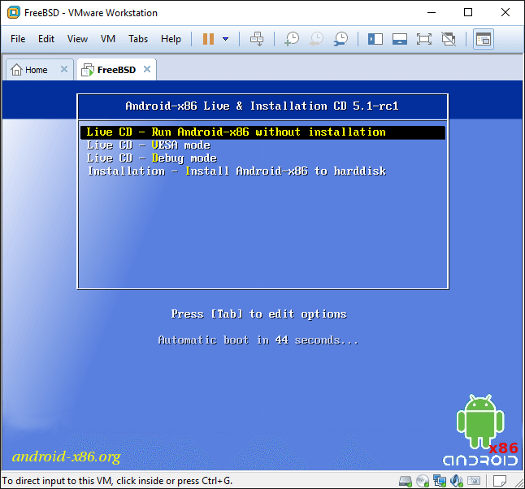
Task: Click the Android-x86 Live & Installation CD title
Action: click(262, 106)
